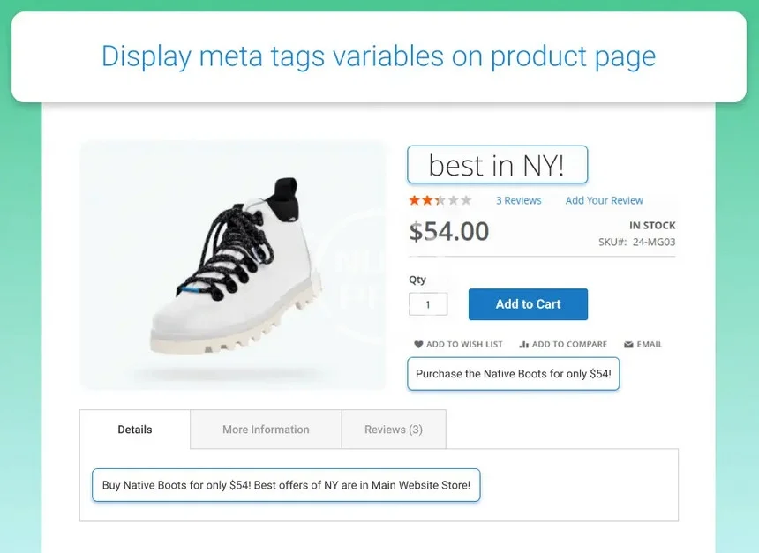Focus the Qty quantity input field
This screenshot has width=759, height=553.
click(428, 304)
